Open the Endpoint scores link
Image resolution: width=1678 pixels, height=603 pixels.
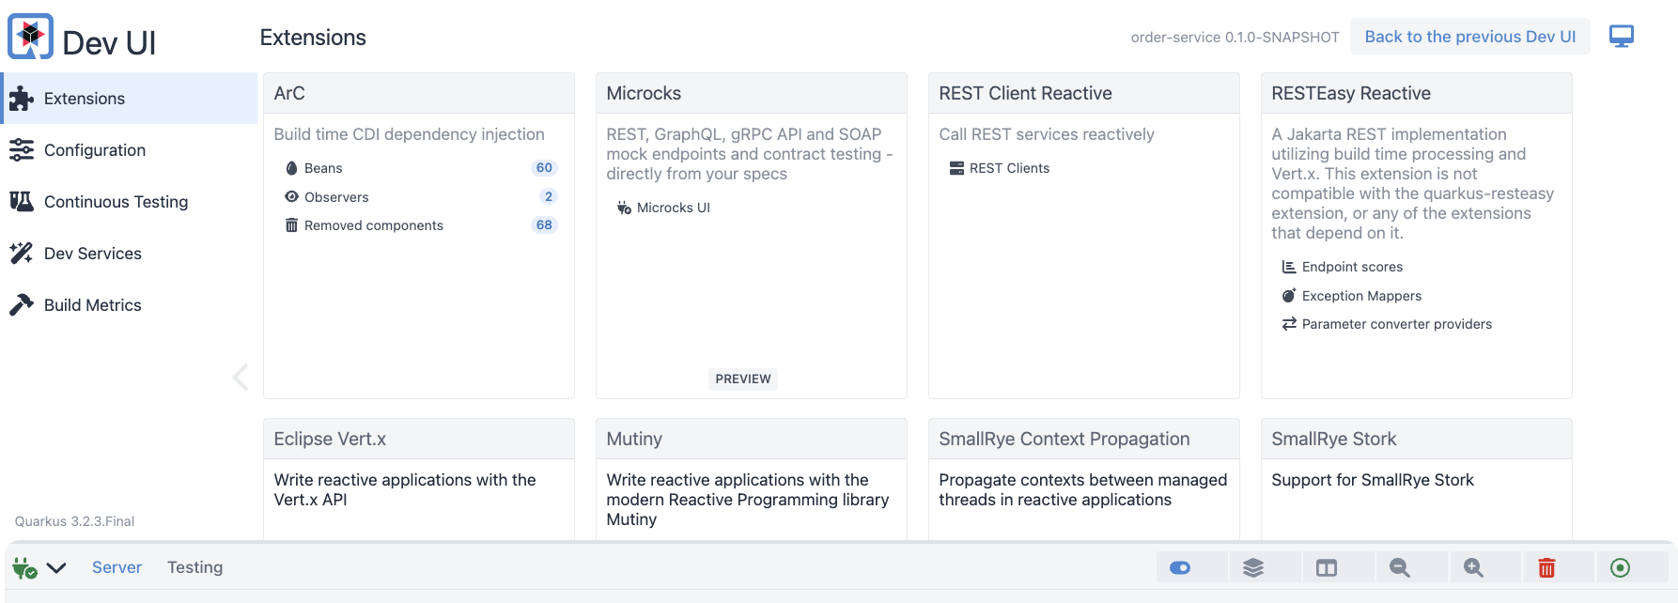point(1353,267)
